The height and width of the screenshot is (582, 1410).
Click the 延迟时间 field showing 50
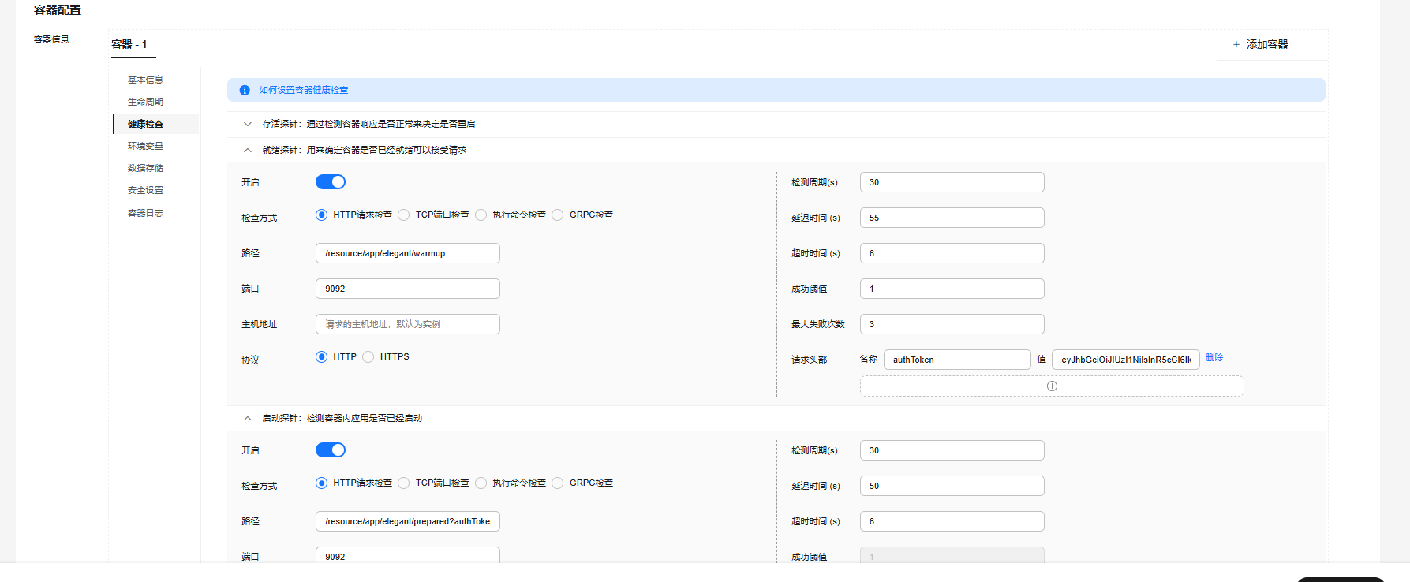[952, 486]
